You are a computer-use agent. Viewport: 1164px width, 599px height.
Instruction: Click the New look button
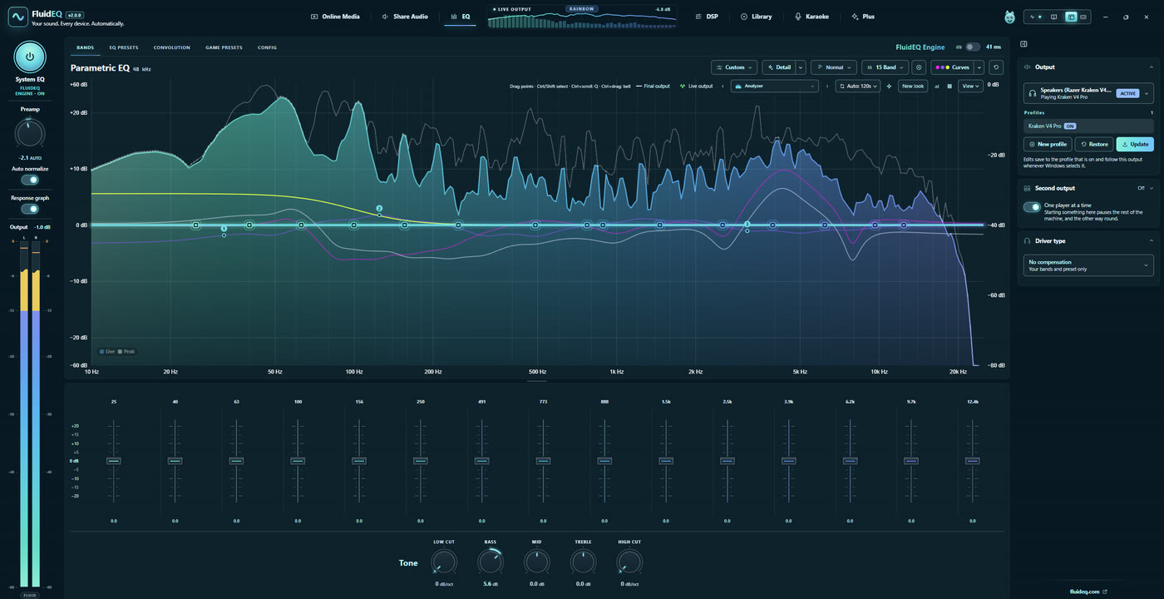click(913, 86)
